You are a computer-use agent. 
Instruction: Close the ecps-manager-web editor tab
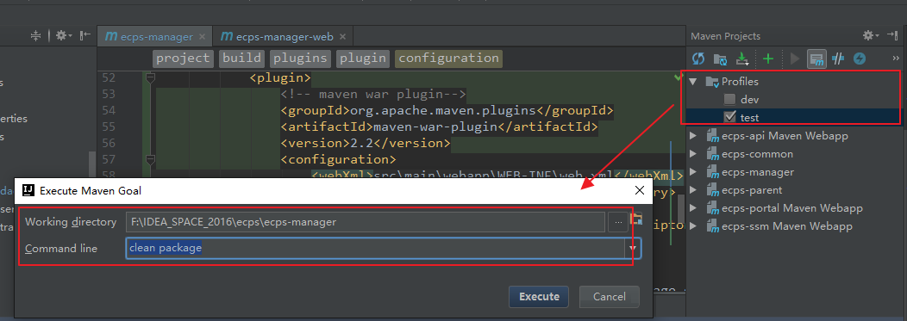pyautogui.click(x=342, y=37)
